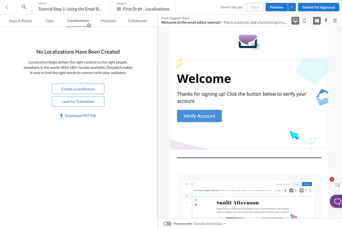Expand the Preview button dropdown arrow

292,7
